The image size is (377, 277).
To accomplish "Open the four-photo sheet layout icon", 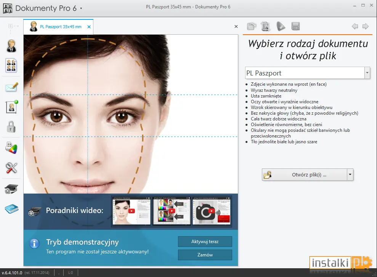I will click(x=11, y=66).
